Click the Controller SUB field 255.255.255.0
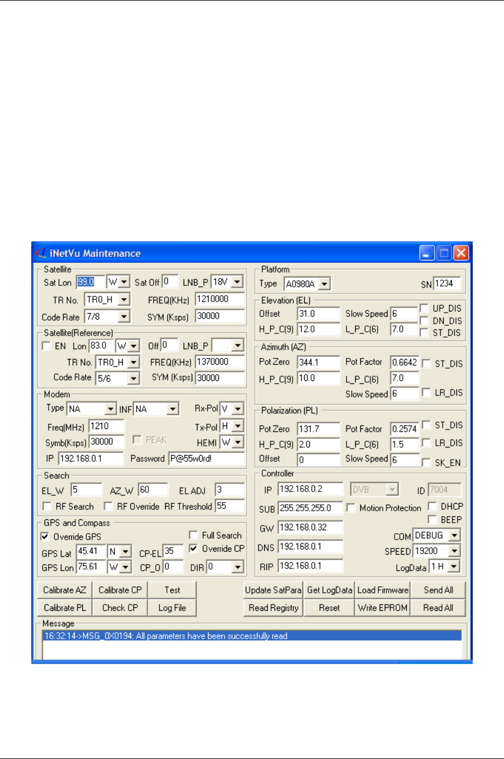 tap(311, 508)
